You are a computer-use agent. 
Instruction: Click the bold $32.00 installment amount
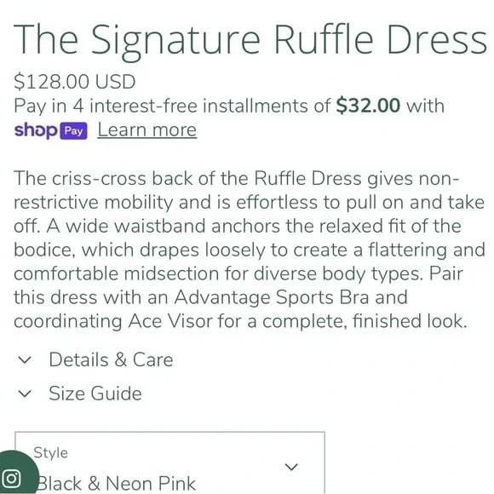click(368, 106)
